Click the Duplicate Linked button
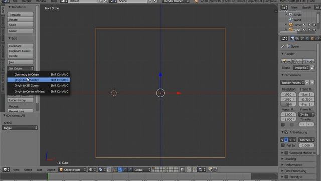Screen dimensions: 321x181 click(20, 51)
